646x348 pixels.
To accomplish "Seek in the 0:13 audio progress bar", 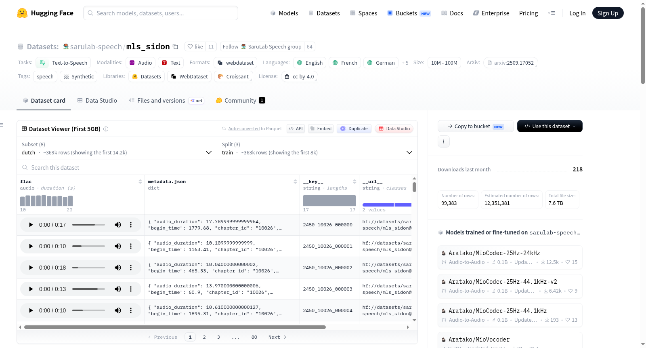I will point(88,289).
